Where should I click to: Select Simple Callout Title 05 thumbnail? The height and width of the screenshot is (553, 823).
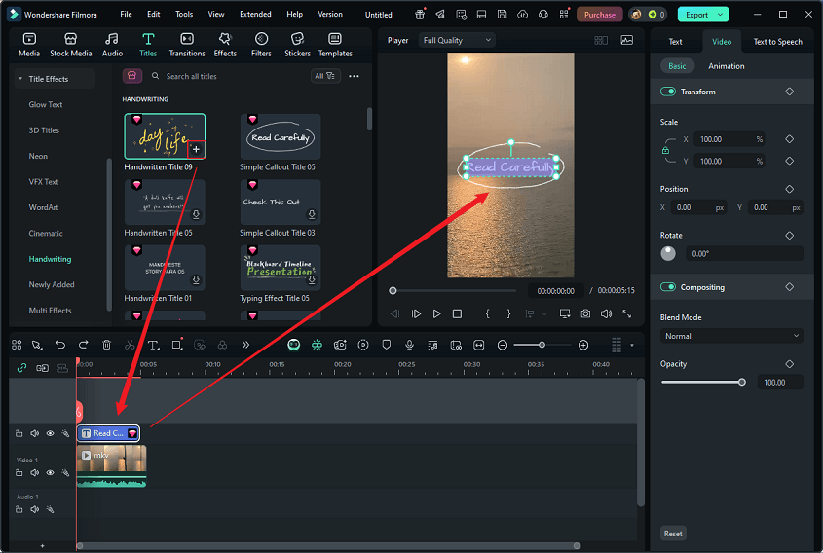(x=281, y=137)
